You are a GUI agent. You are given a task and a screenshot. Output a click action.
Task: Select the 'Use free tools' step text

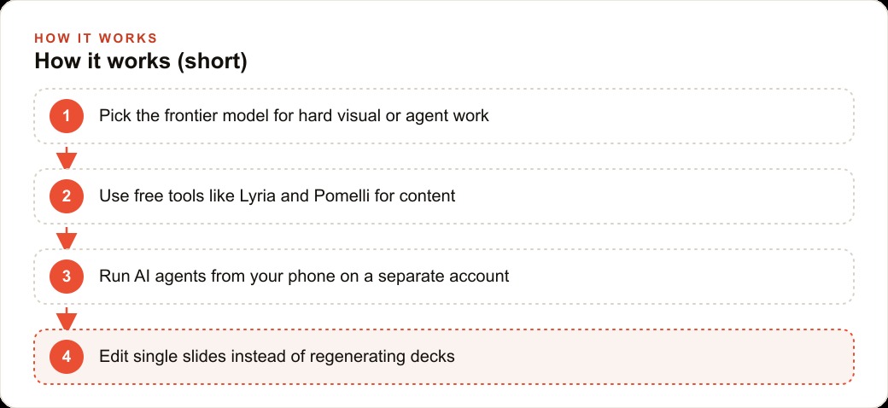(x=277, y=196)
